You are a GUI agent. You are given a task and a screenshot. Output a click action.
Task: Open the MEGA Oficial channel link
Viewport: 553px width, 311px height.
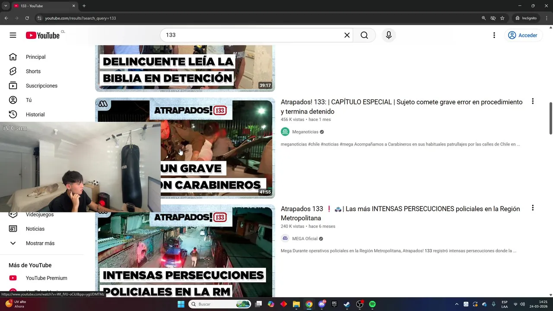pyautogui.click(x=305, y=238)
